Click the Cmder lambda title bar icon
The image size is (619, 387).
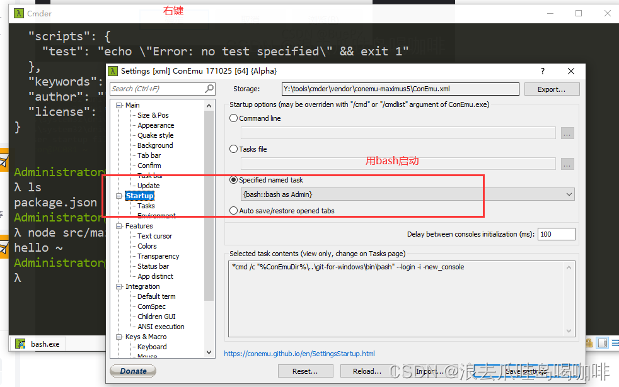[18, 13]
